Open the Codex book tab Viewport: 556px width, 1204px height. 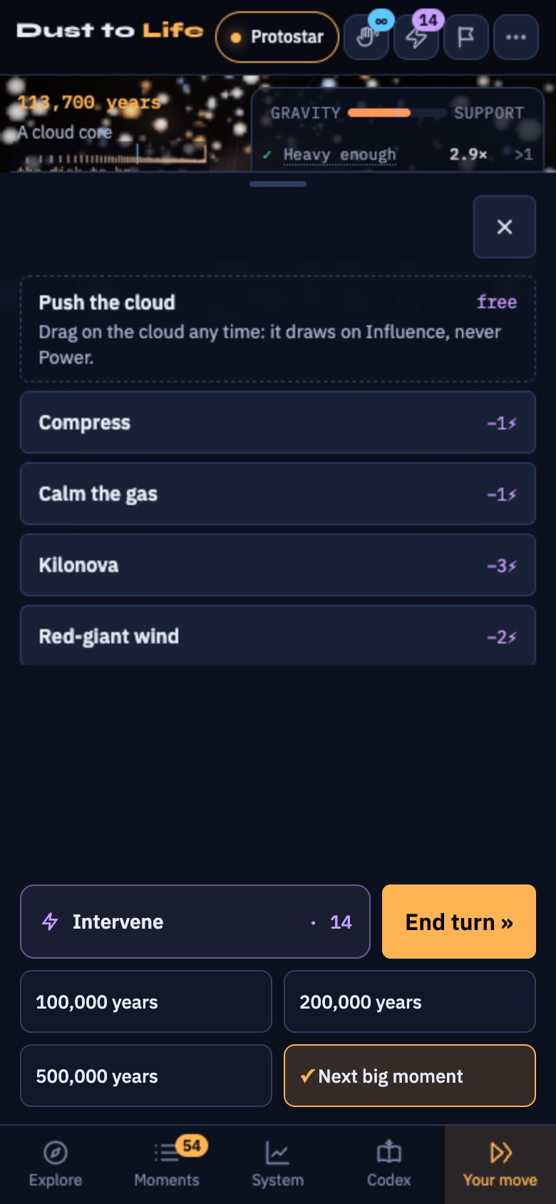(389, 1165)
